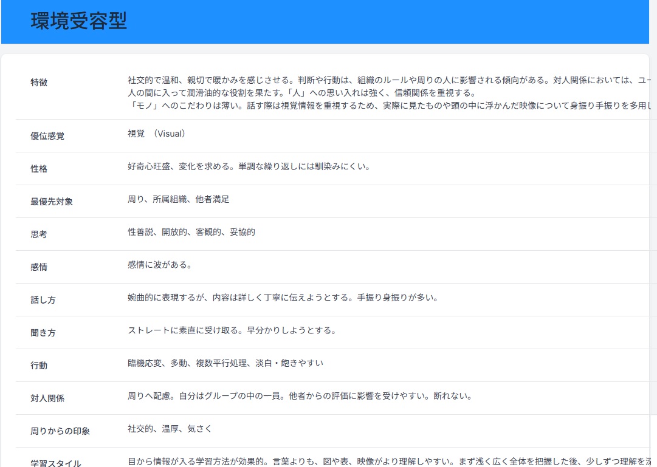Screen dimensions: 657x467
Task: Click the 性善説、開放的 thinking description
Action: click(x=191, y=232)
